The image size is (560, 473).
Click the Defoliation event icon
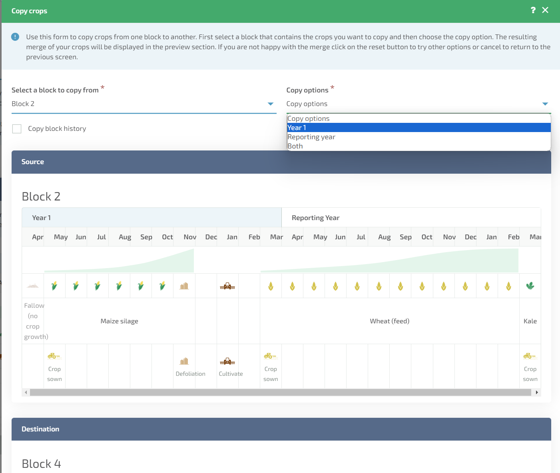184,361
